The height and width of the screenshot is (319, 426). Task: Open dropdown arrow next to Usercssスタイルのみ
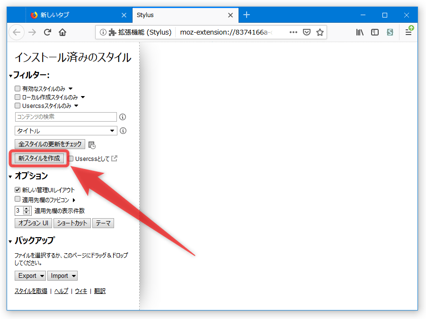76,106
